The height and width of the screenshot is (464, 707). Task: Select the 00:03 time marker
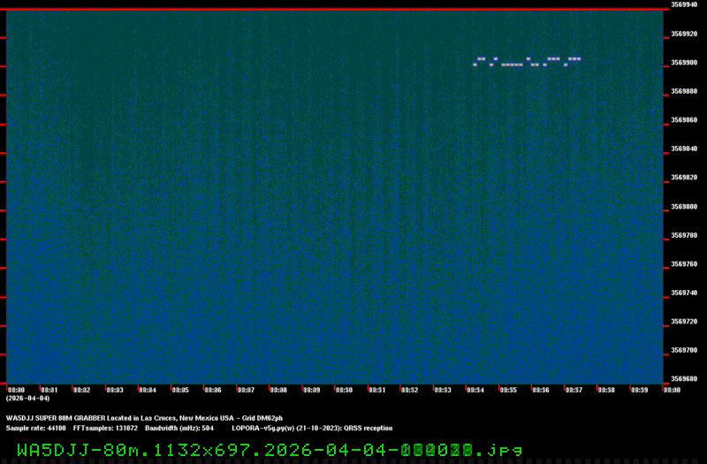point(114,390)
